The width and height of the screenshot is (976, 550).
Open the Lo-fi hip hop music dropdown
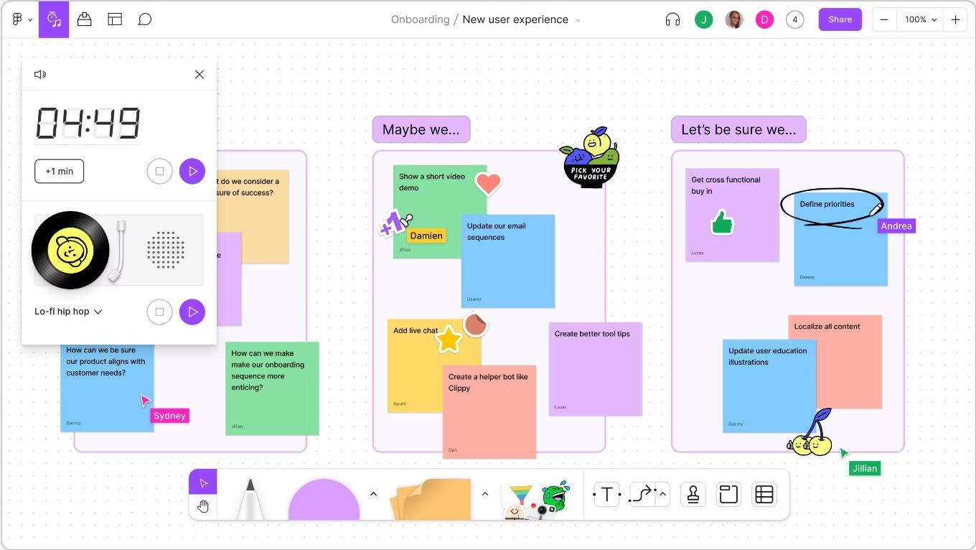pos(69,312)
